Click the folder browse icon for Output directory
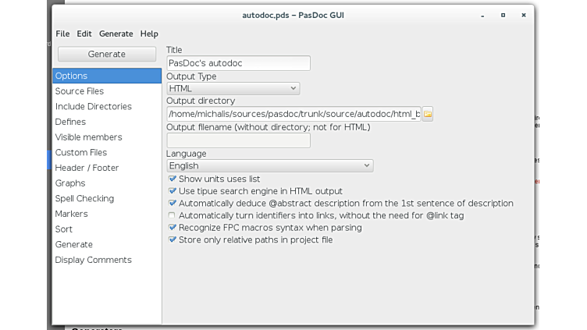Screen dimensions: 587x330 pyautogui.click(x=428, y=114)
